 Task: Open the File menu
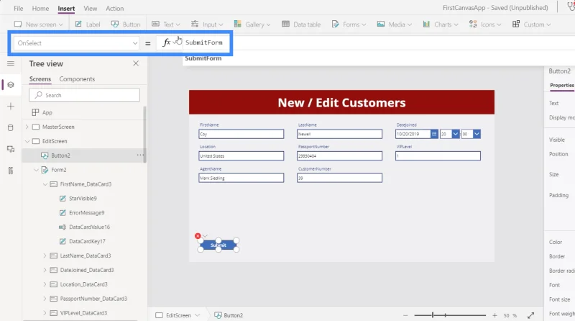point(19,8)
